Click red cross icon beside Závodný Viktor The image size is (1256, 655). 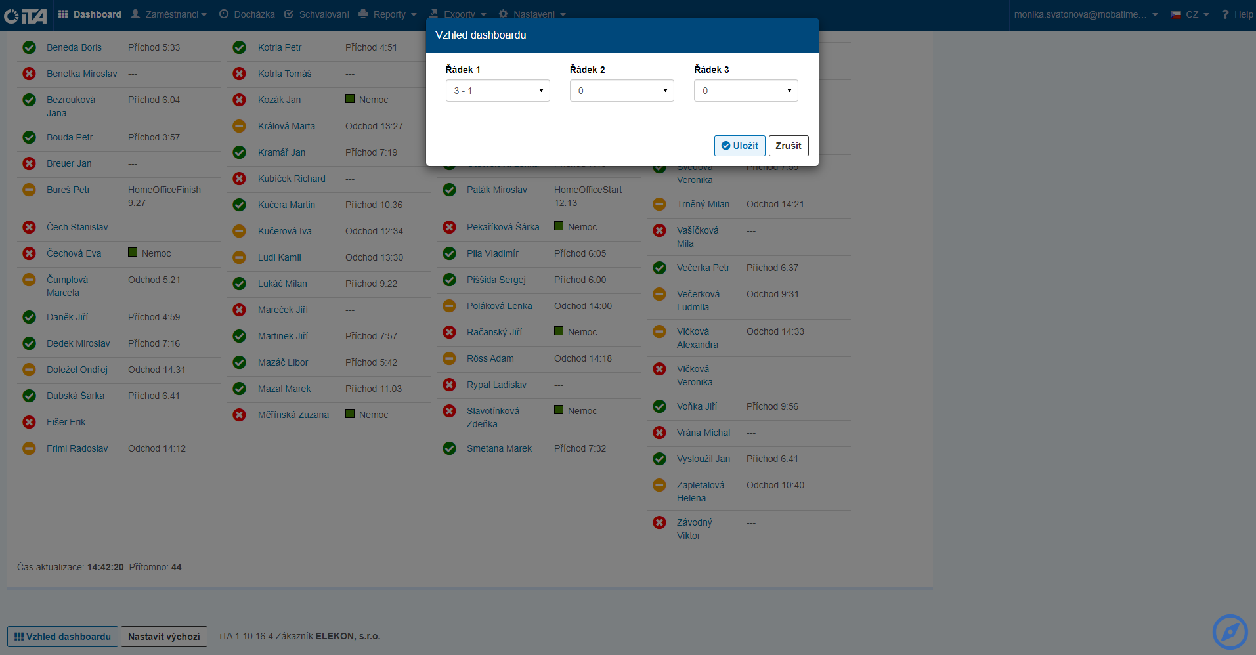pyautogui.click(x=660, y=522)
